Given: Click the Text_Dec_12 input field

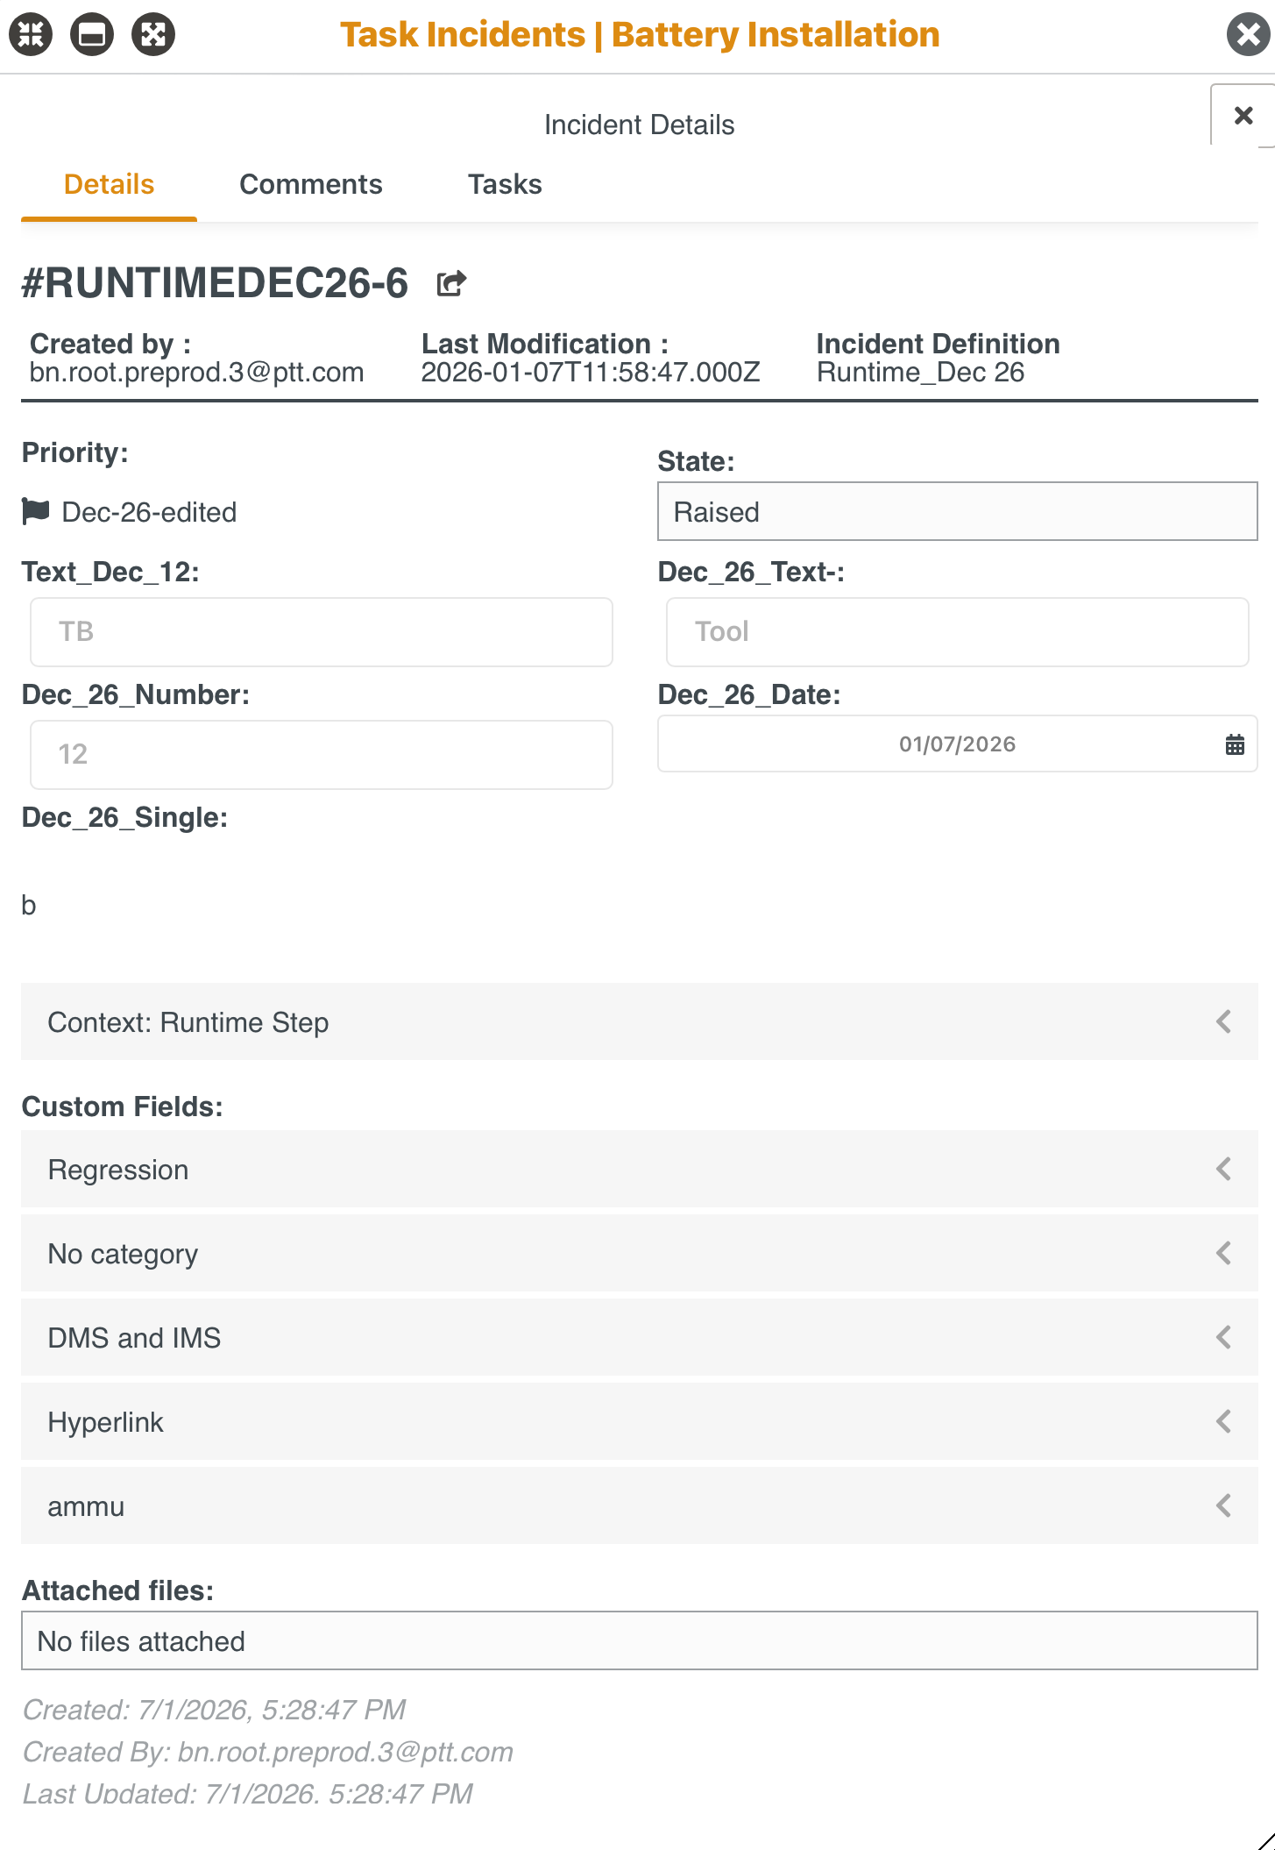Looking at the screenshot, I should 321,632.
